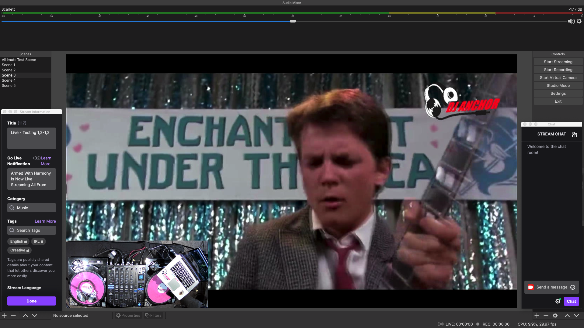Close the Chat dock window
This screenshot has height=328, width=584.
pos(525,124)
